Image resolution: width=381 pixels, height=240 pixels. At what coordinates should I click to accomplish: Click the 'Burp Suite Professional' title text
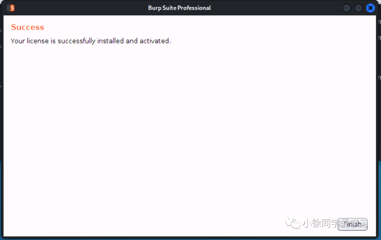pos(179,8)
